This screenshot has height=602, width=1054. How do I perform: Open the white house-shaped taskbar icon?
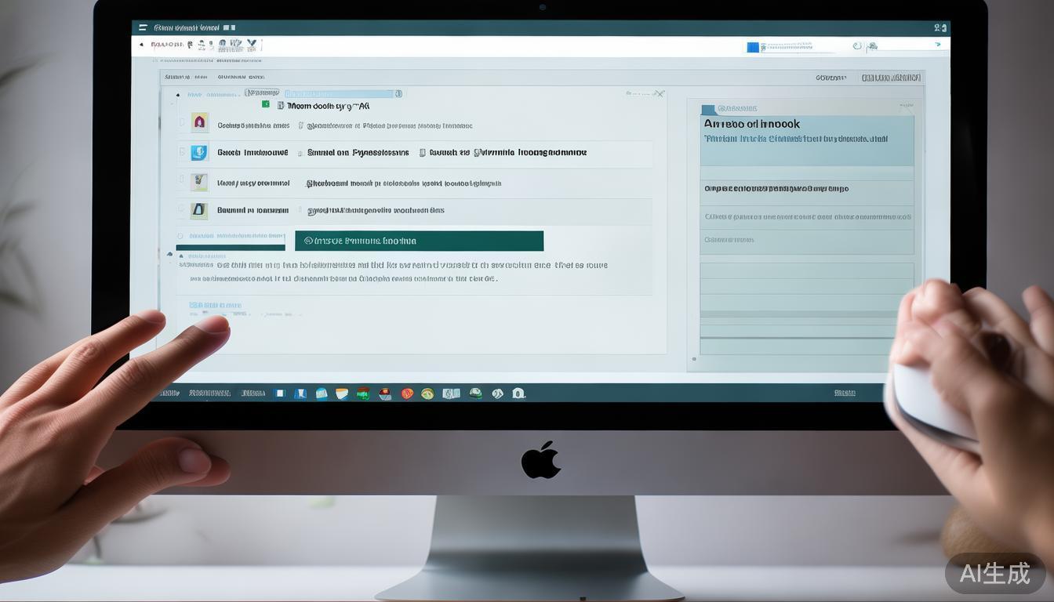pos(518,393)
